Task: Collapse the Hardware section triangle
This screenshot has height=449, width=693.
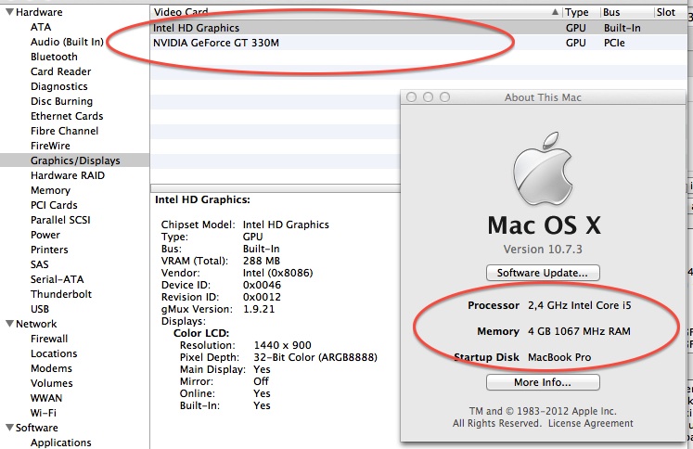Action: pos(9,12)
